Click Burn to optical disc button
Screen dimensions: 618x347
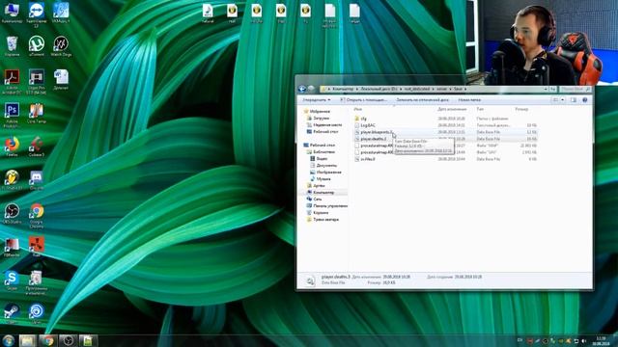coord(422,100)
